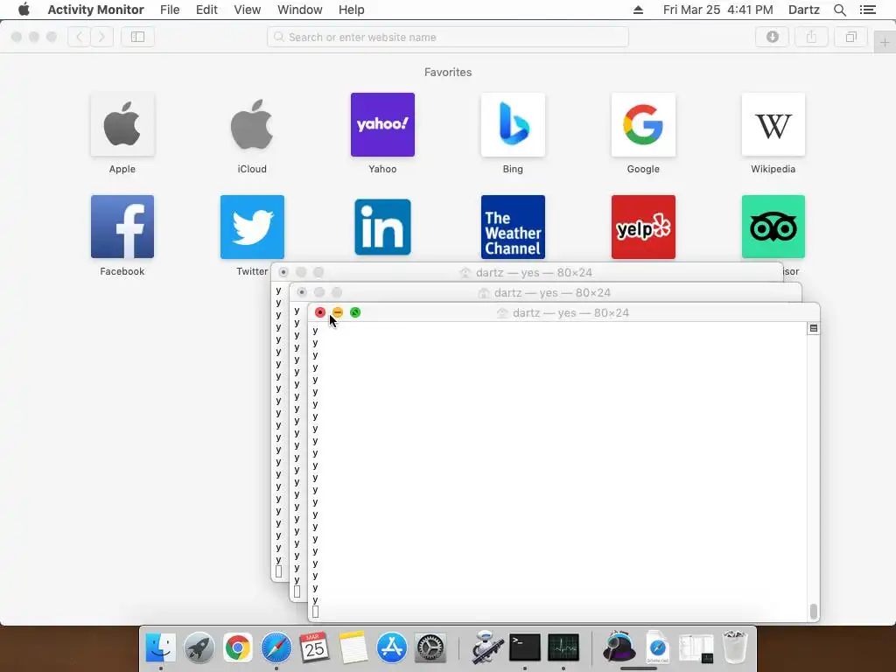
Task: Zoom the front Terminal window
Action: (355, 312)
